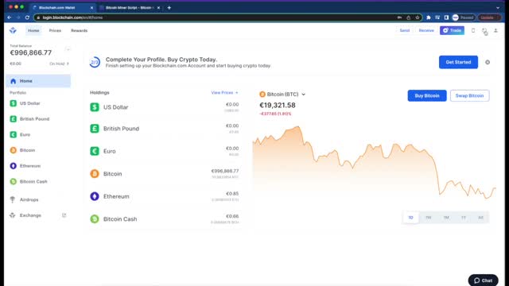The image size is (509, 286).
Task: Click the €19,321.58 Bitcoin price value
Action: tap(278, 106)
